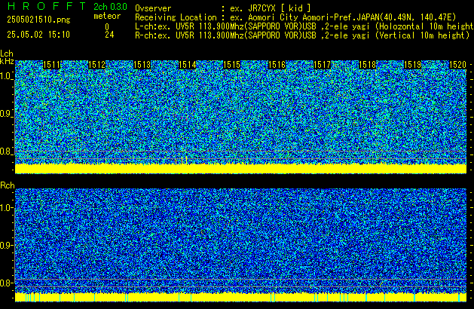Viewport: 474px width, 309px height.
Task: Select the 1520 time marker
Action: pyautogui.click(x=457, y=65)
